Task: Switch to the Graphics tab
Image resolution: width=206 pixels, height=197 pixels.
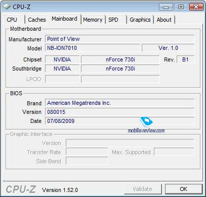Action: point(140,20)
